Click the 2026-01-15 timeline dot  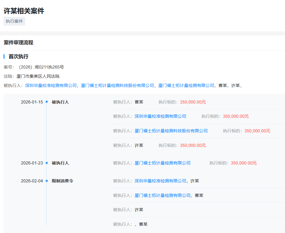click(x=47, y=102)
